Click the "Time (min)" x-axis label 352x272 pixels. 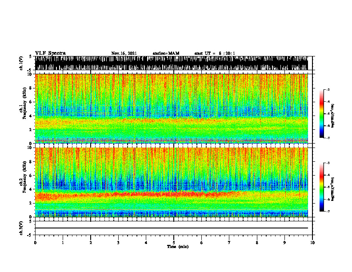click(178, 247)
